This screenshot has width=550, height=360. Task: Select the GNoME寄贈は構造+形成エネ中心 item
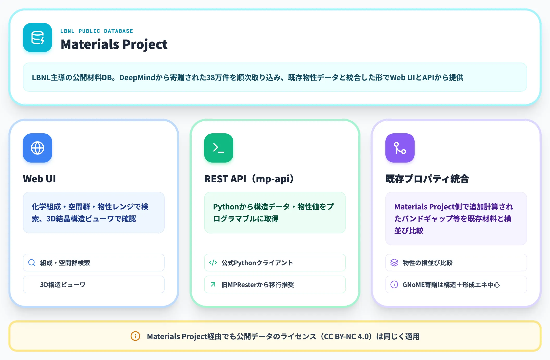[x=456, y=284]
